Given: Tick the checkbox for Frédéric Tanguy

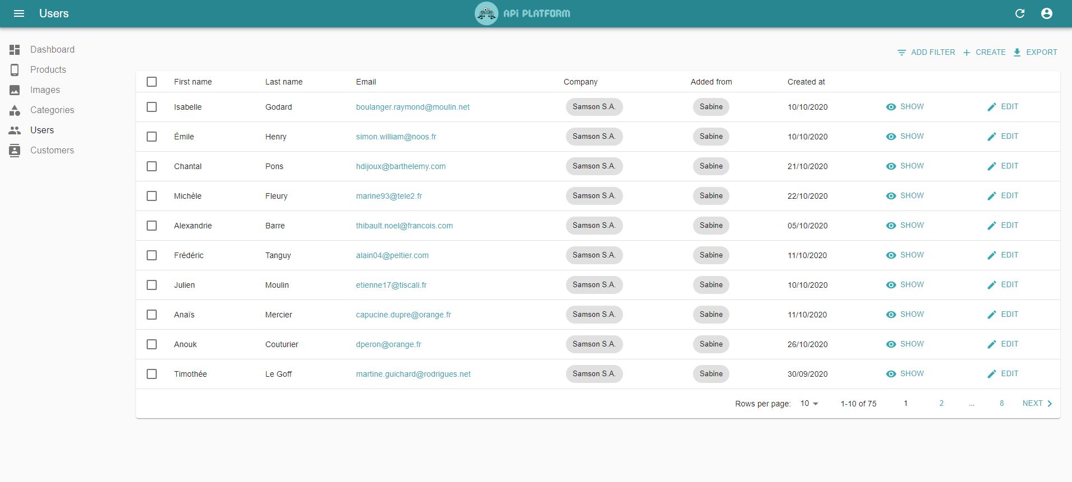Looking at the screenshot, I should pyautogui.click(x=152, y=255).
